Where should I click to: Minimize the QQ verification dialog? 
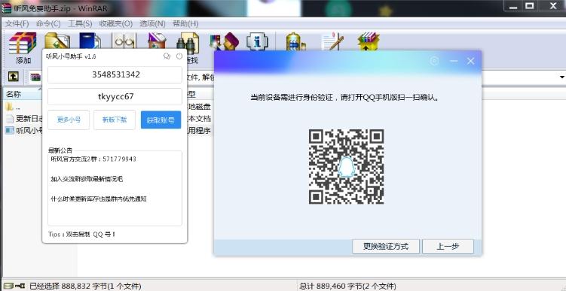[454, 61]
